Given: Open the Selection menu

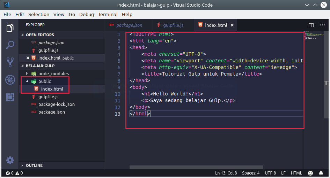Looking at the screenshot, I should (39, 15).
